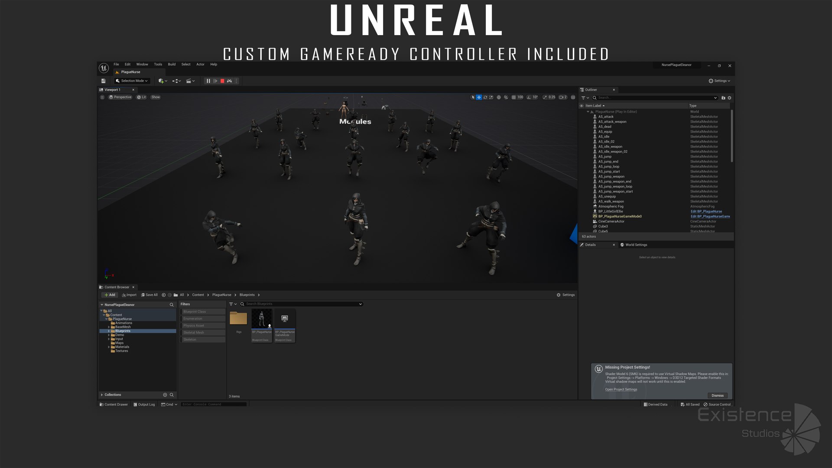Adjust camera speed setting 2
Screen dimensions: 832x468
click(563, 97)
